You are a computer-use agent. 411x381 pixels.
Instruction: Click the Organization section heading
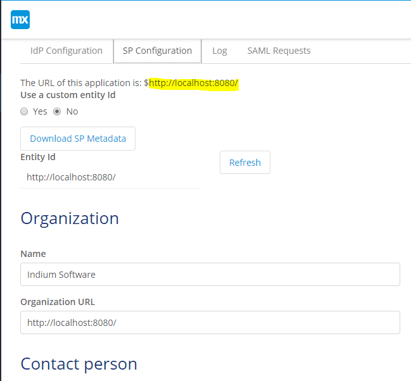(x=70, y=218)
